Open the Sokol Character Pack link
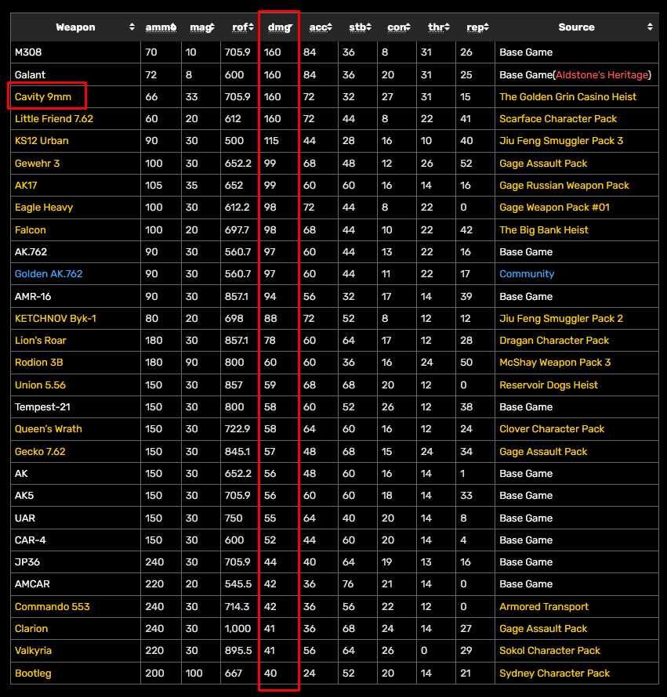The width and height of the screenshot is (667, 697). (549, 651)
